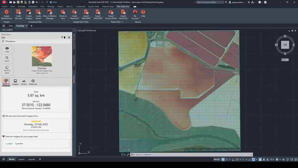Click the command line customize wrench icon

point(128,155)
